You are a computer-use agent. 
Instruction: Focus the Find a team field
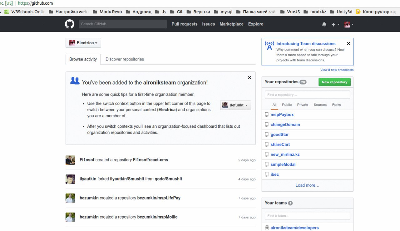[x=307, y=216]
